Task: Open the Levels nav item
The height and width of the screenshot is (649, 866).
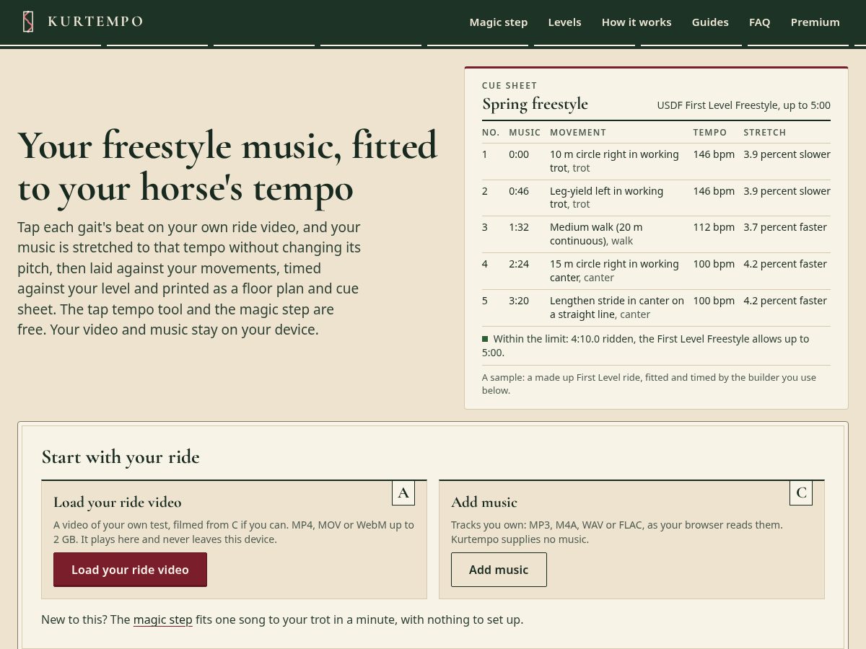Action: coord(564,22)
